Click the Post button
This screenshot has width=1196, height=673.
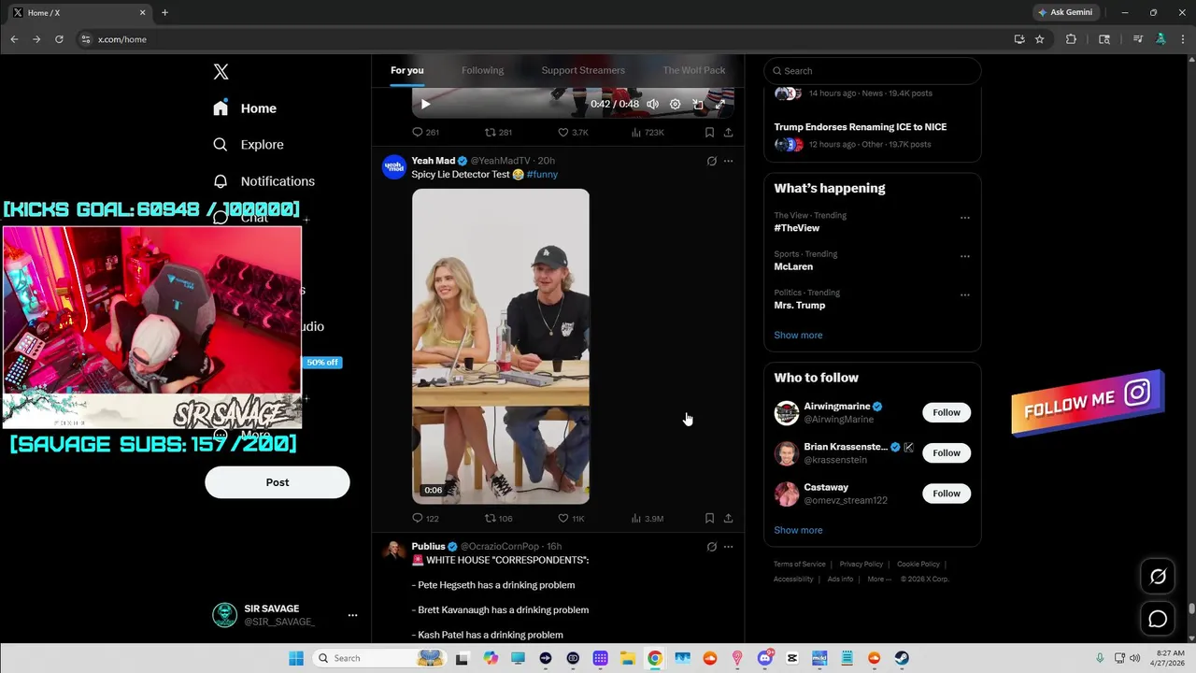278,482
